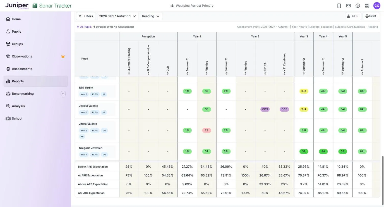384x207 pixels.
Task: Click the Filters button
Action: (86, 16)
